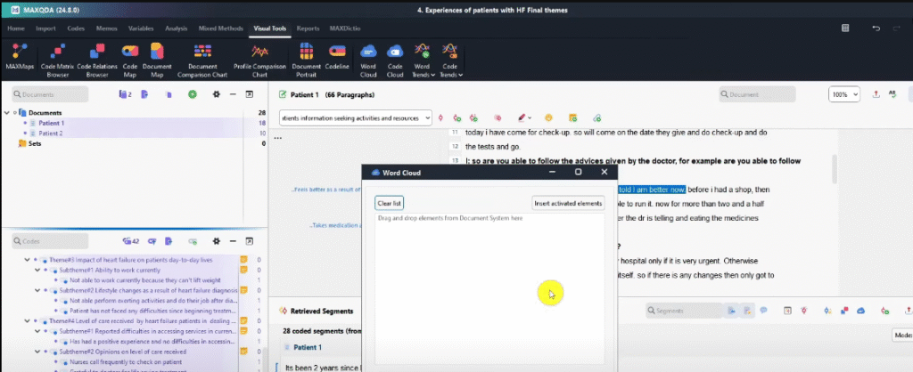Click Clear list button
The image size is (913, 372).
click(389, 204)
